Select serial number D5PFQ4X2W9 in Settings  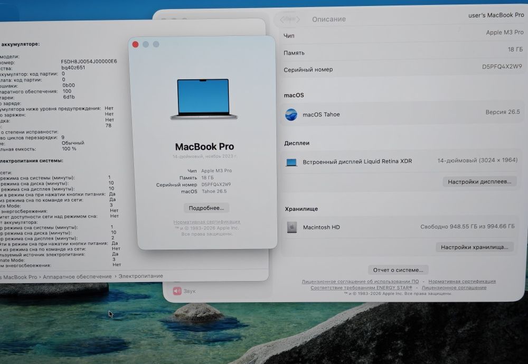[502, 67]
